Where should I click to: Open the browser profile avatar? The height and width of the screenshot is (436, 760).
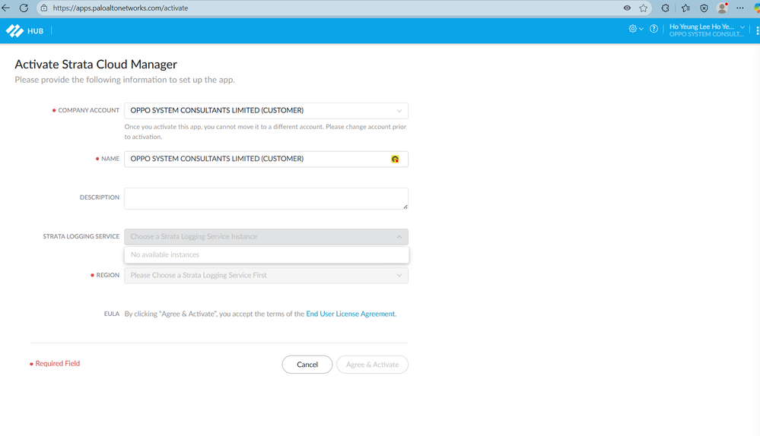722,8
